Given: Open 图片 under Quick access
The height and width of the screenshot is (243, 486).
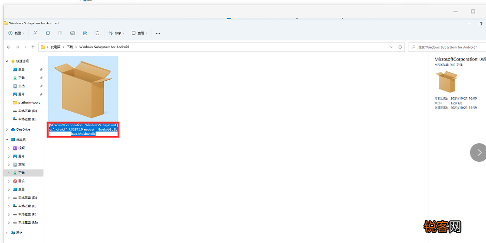Looking at the screenshot, I should tap(21, 94).
